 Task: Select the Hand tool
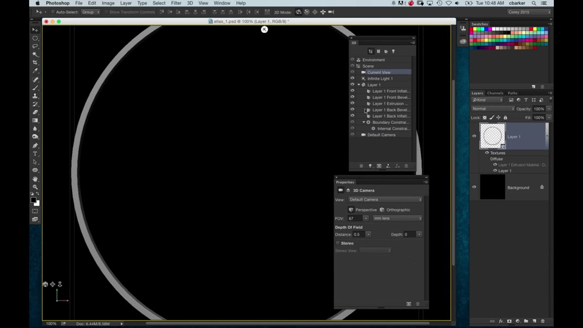pyautogui.click(x=35, y=179)
